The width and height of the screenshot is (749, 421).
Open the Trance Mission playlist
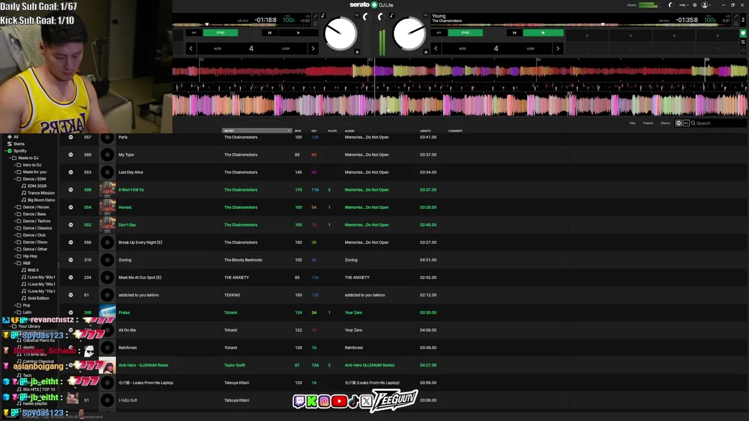(41, 193)
